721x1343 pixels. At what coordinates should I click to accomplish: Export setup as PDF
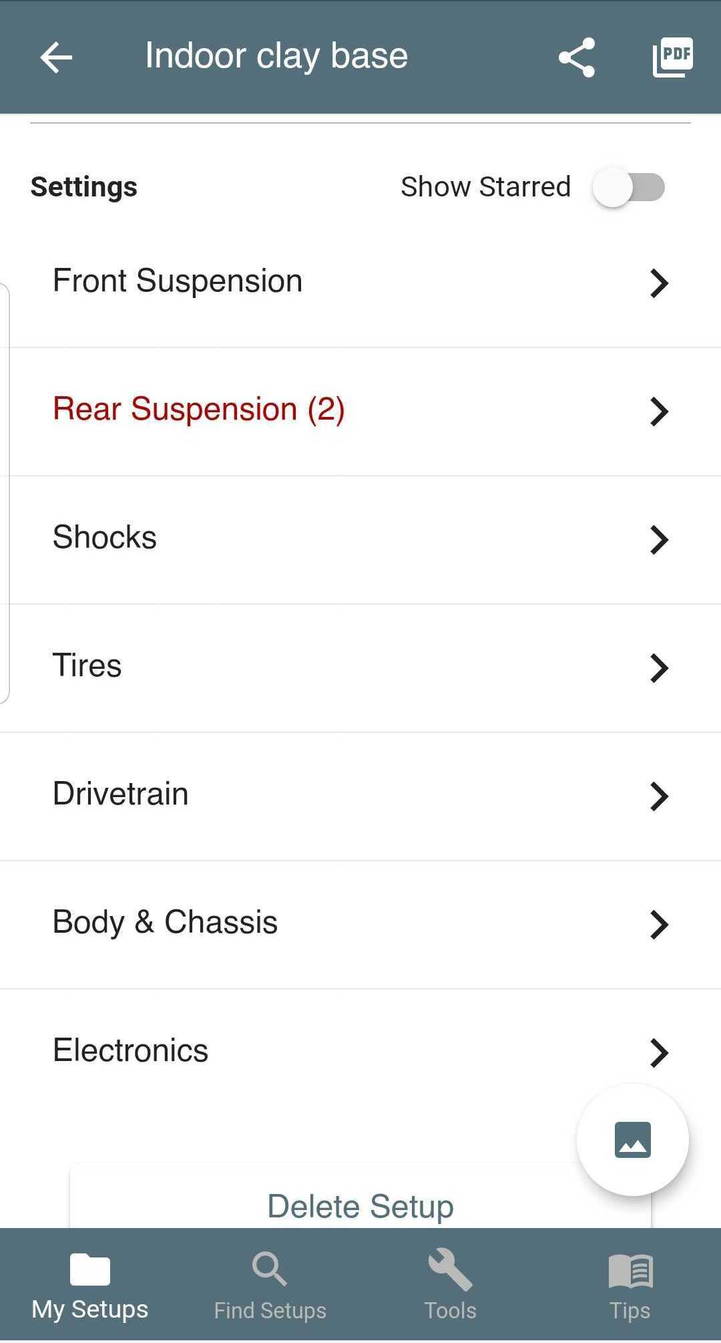coord(672,57)
